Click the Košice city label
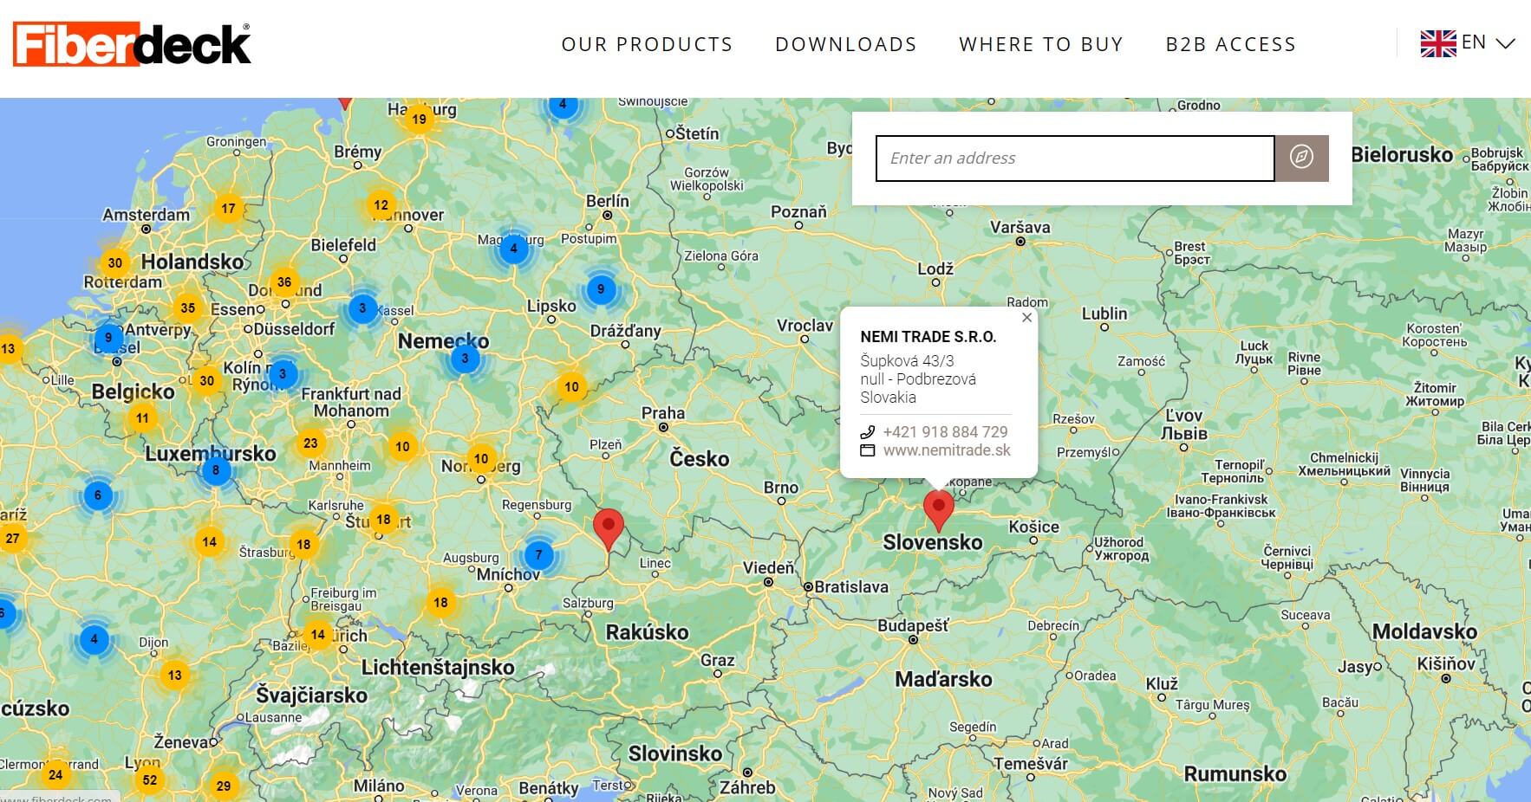This screenshot has width=1531, height=802. point(1033,527)
